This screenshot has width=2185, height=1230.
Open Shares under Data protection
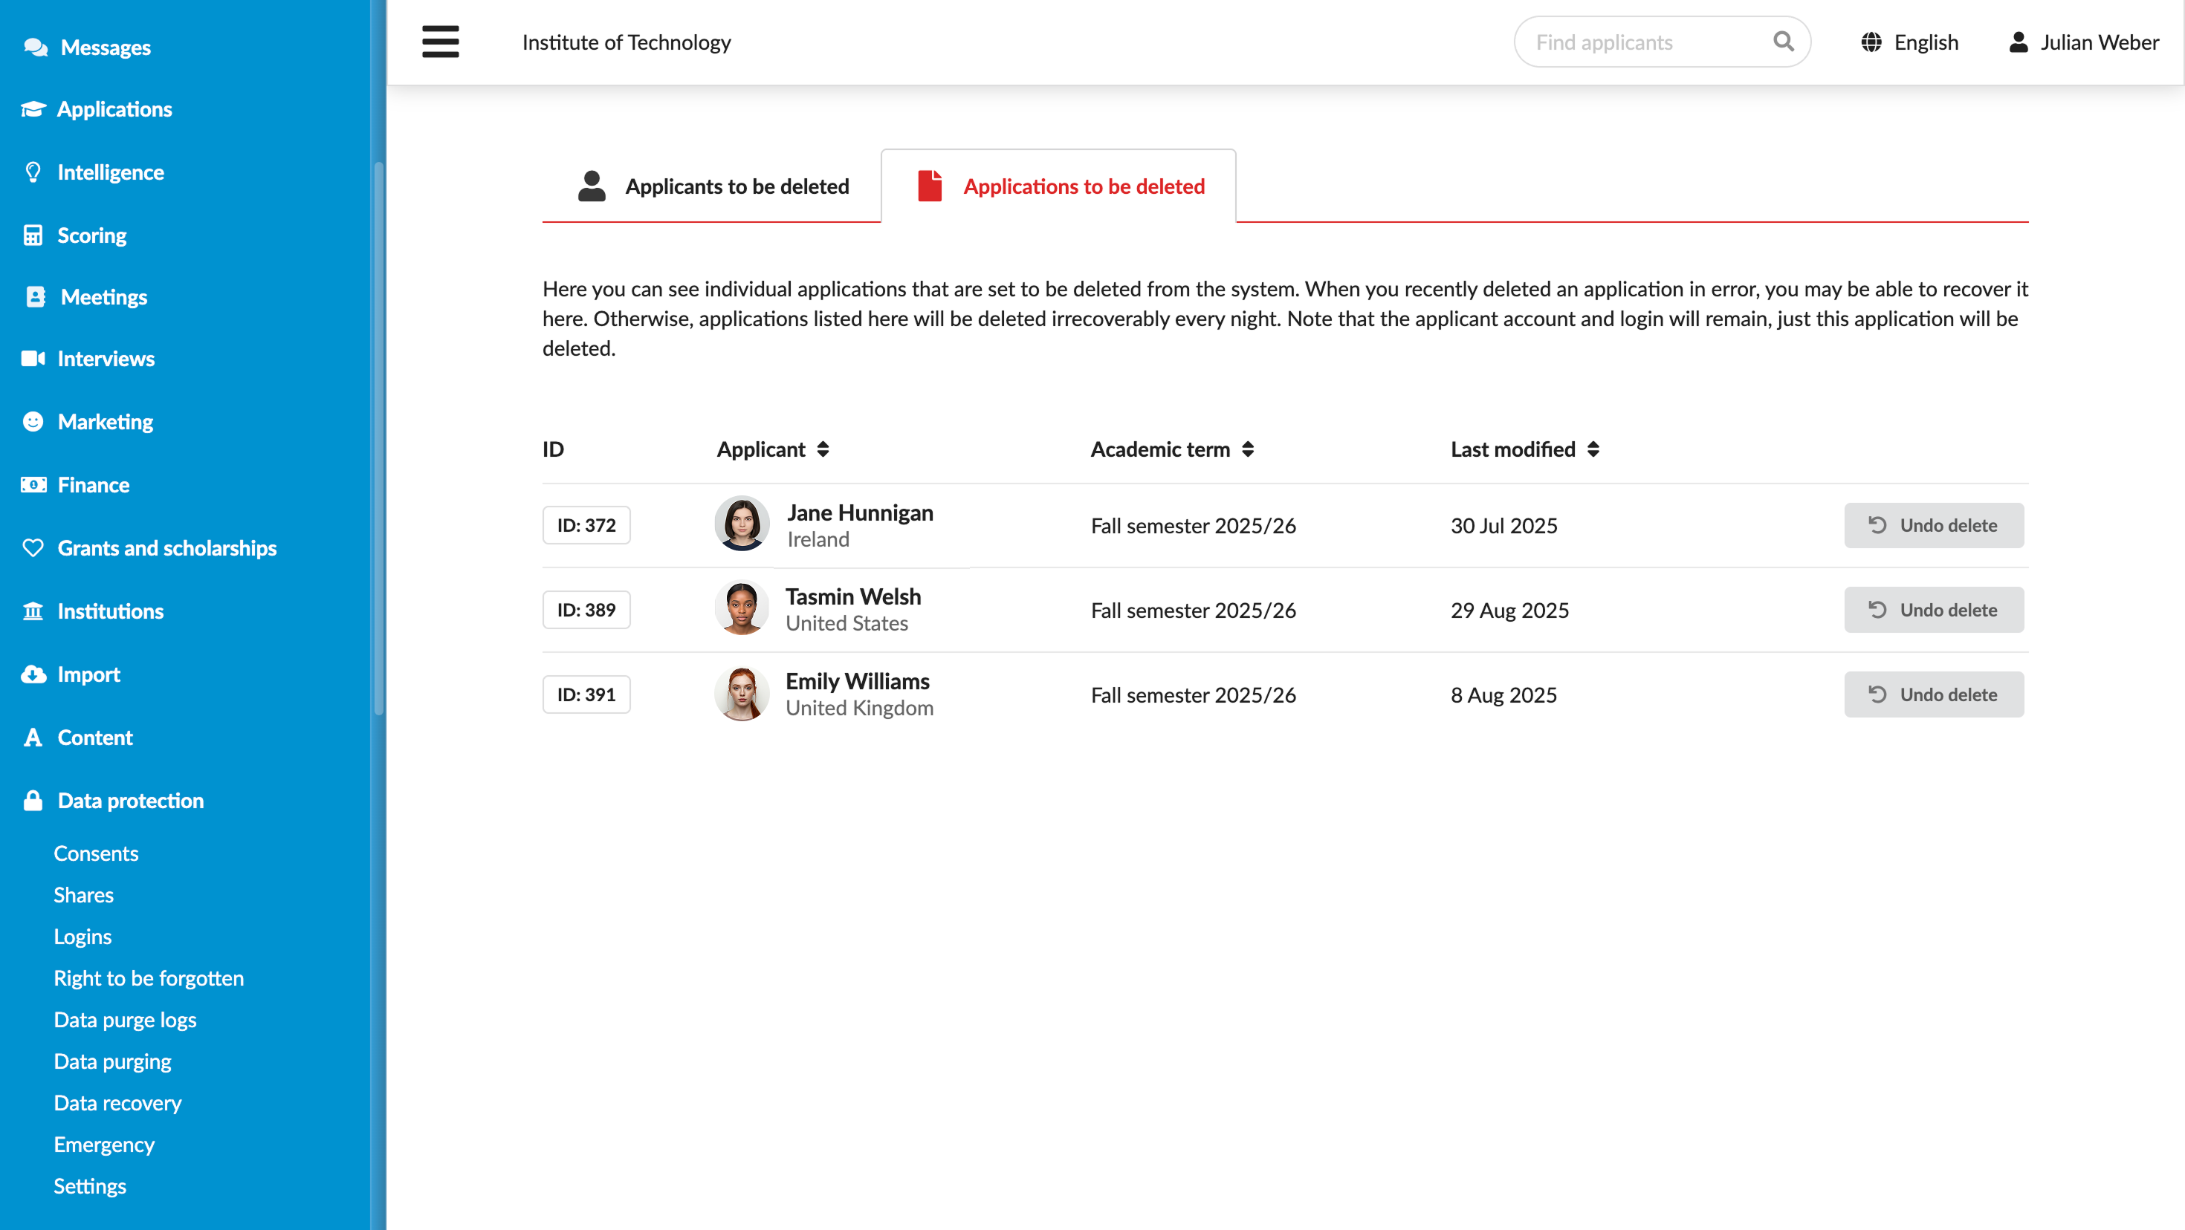(84, 895)
